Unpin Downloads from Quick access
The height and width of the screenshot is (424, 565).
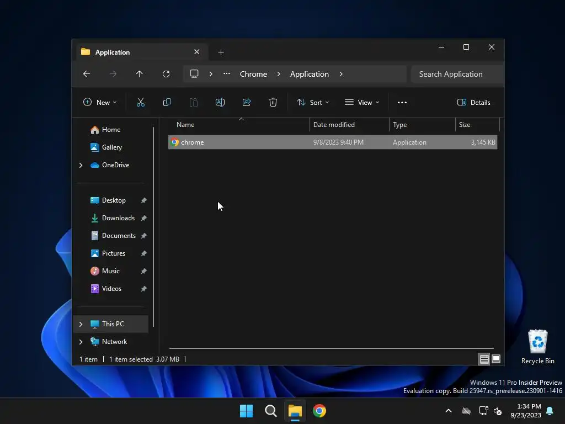(x=144, y=218)
